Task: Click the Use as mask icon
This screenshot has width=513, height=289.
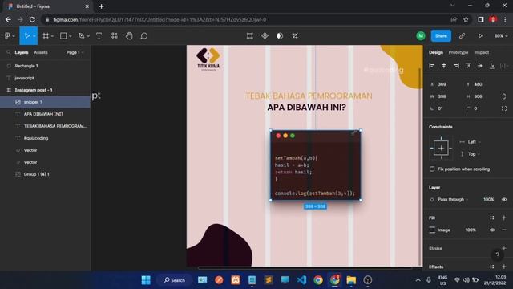Action: point(280,35)
